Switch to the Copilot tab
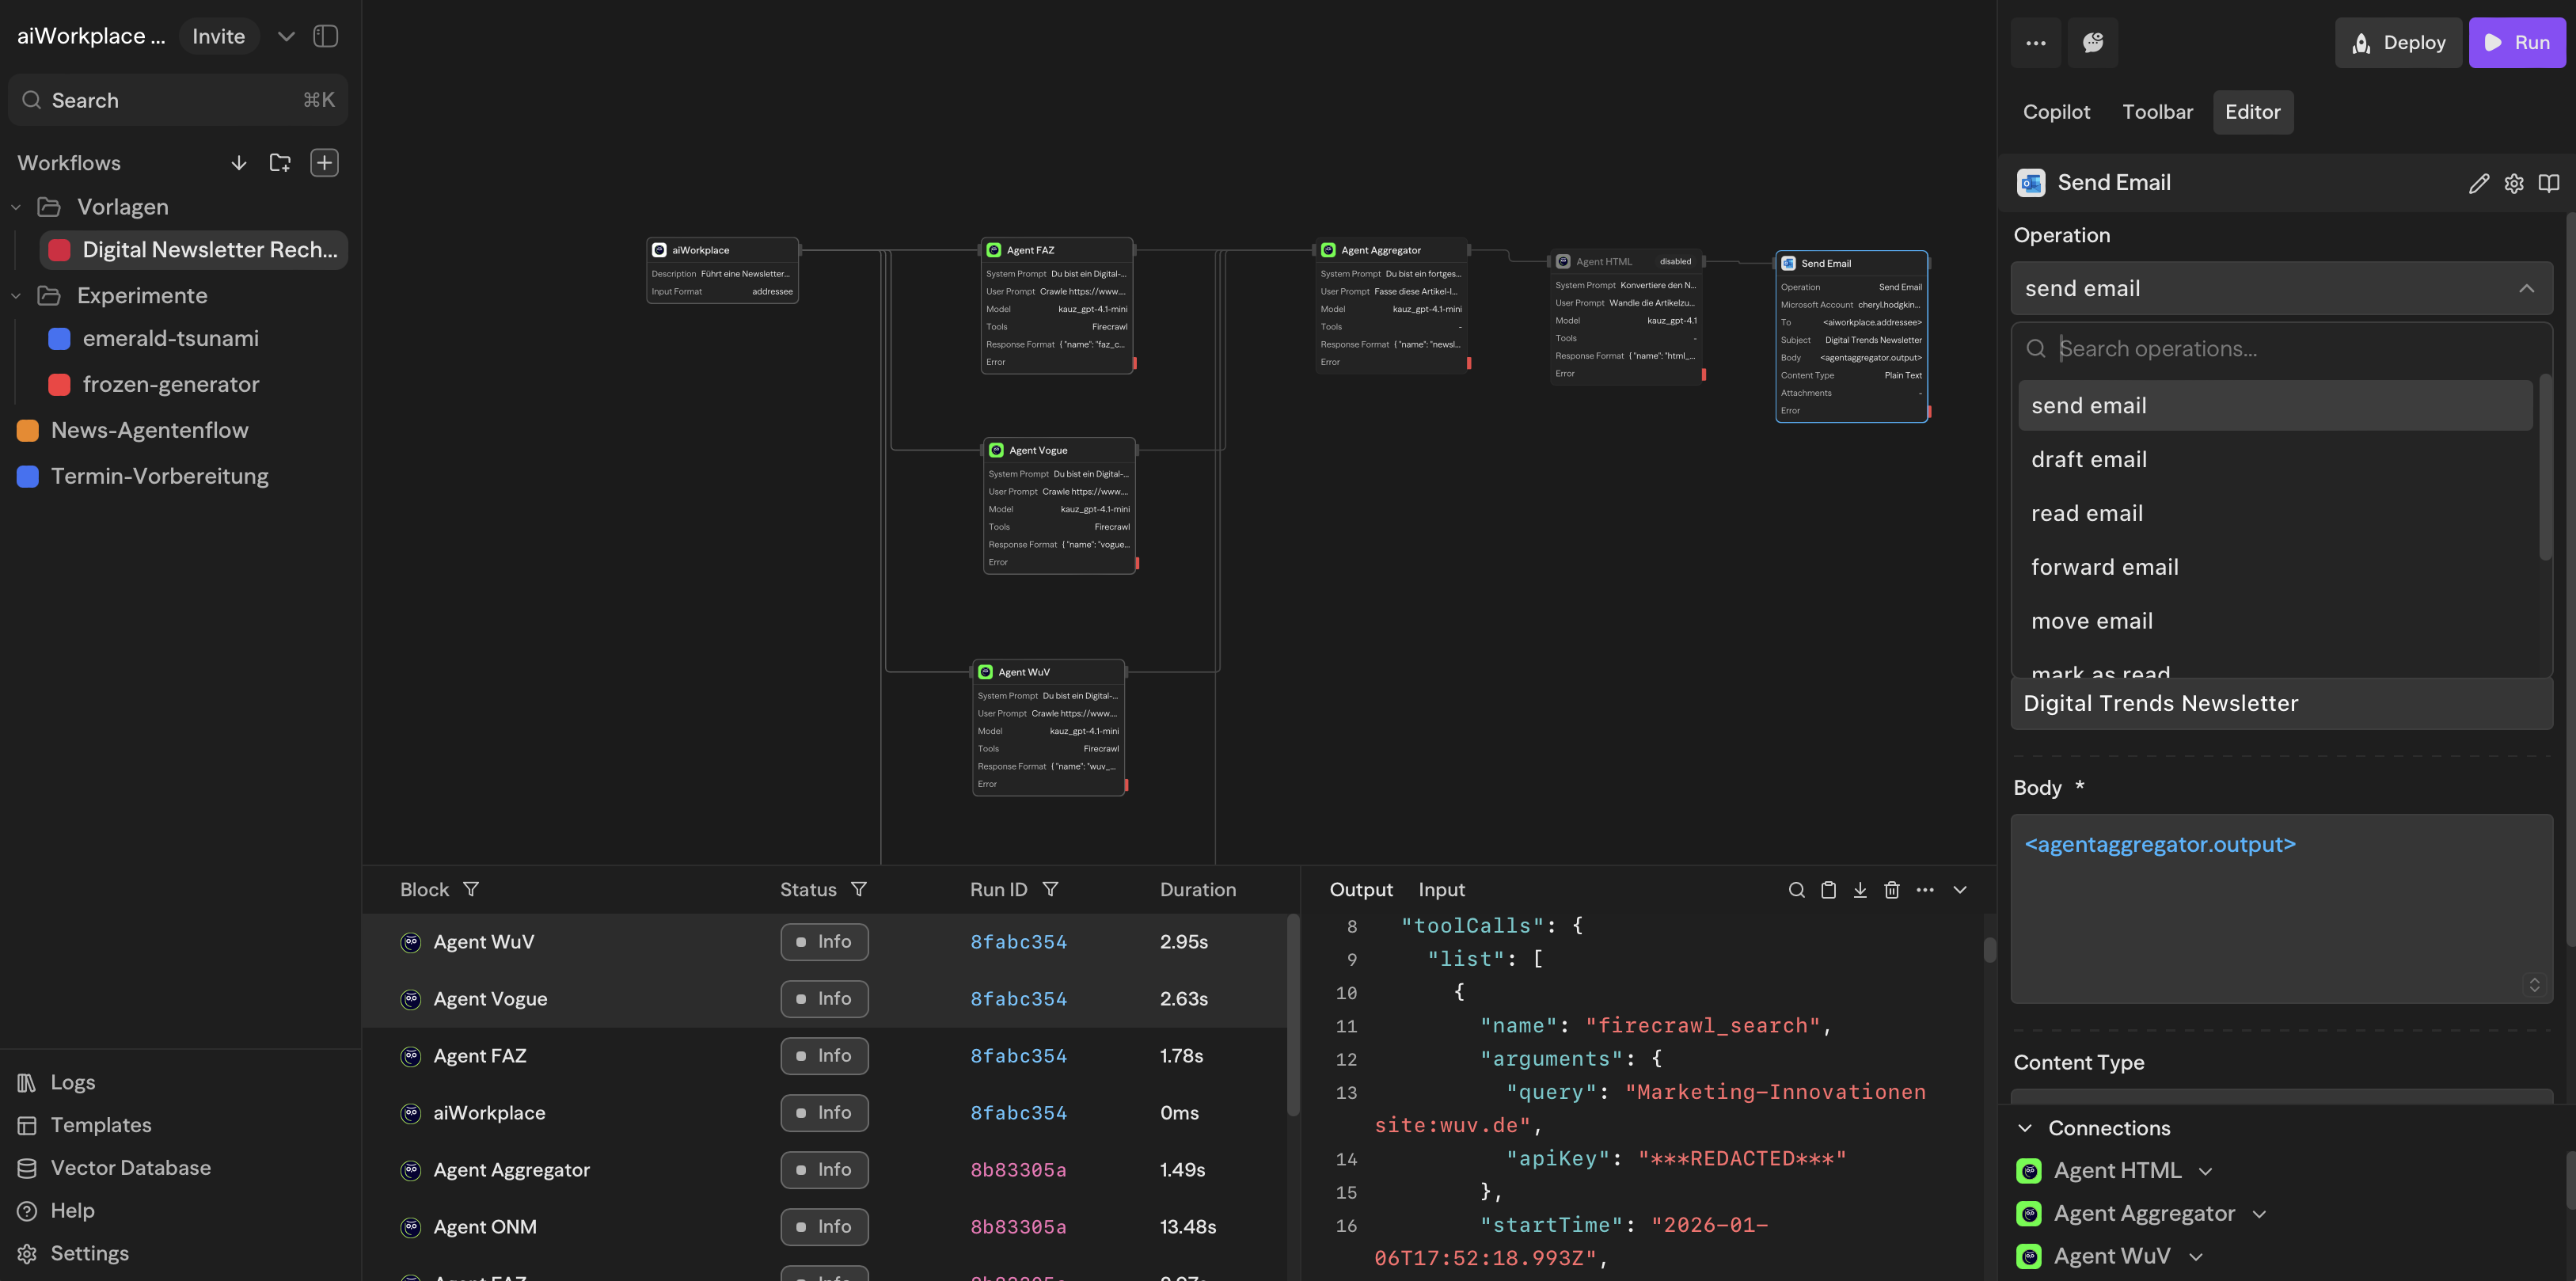 point(2056,111)
